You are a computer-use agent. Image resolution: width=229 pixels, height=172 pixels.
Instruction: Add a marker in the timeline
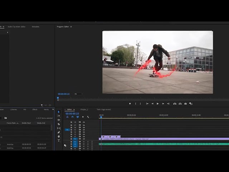coord(83,117)
